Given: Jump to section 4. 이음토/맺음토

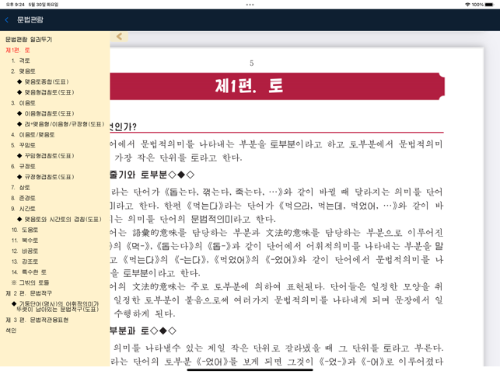Looking at the screenshot, I should (x=33, y=134).
